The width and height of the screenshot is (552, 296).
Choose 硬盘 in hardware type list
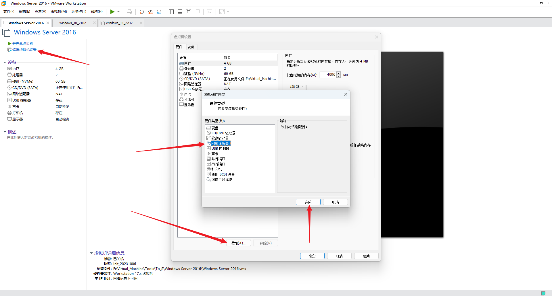pos(212,128)
